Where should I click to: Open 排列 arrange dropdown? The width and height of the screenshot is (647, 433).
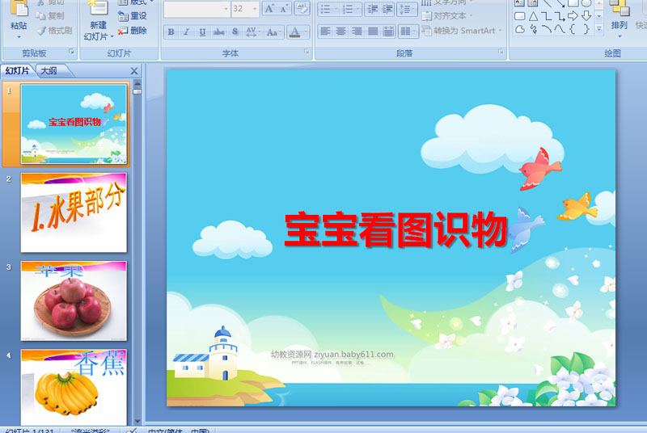tap(619, 20)
